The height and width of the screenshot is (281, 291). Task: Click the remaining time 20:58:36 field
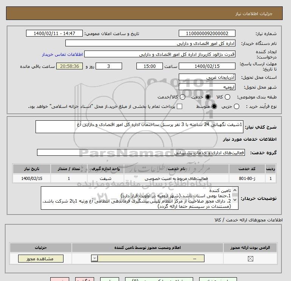coord(70,66)
